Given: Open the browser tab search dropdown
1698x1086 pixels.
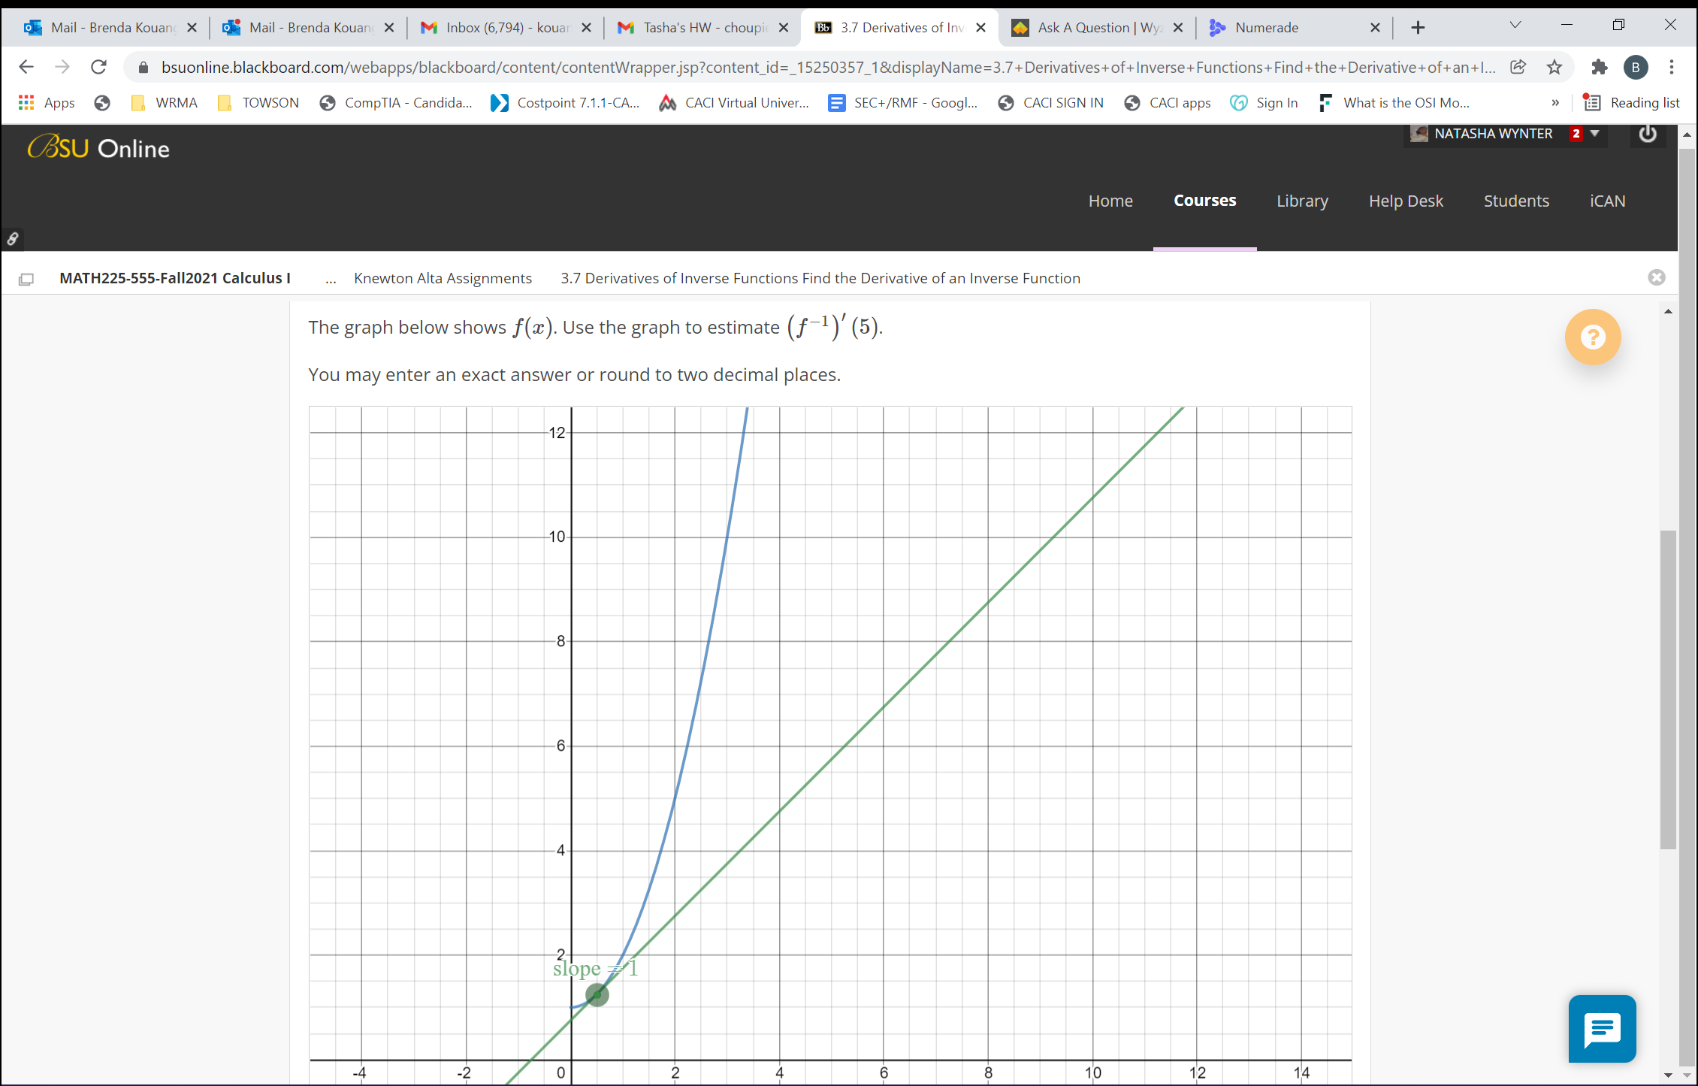Looking at the screenshot, I should pyautogui.click(x=1513, y=25).
